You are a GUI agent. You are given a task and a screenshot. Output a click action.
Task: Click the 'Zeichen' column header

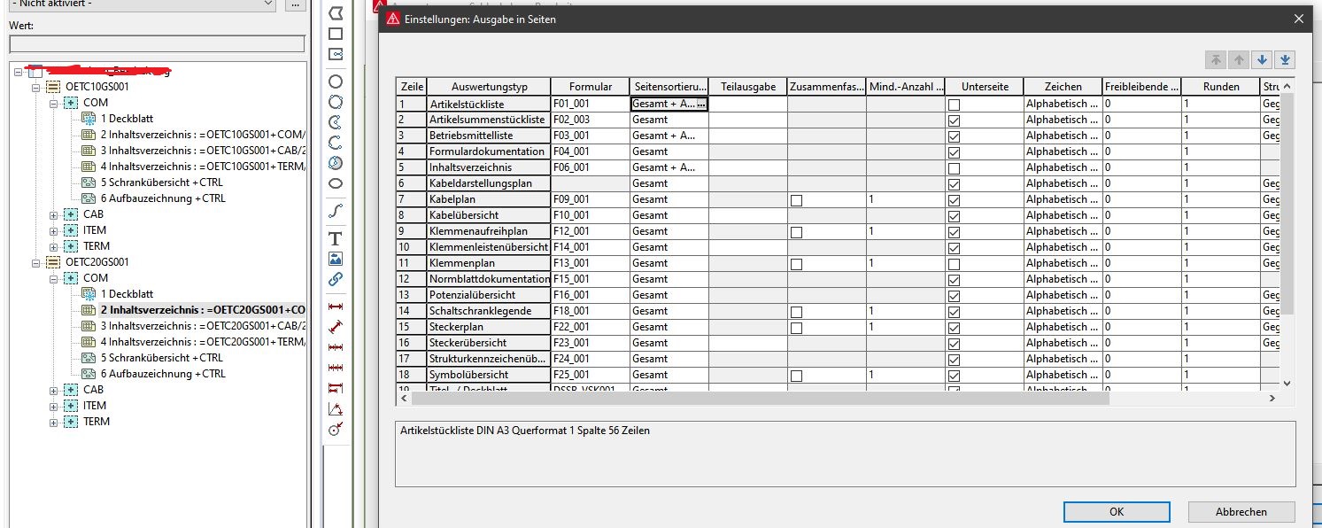coord(1063,87)
